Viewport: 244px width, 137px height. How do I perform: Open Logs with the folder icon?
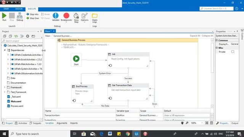pos(95,16)
